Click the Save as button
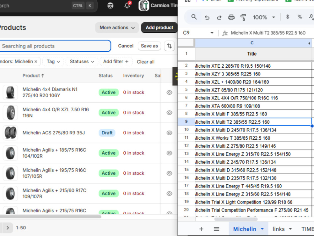 point(149,46)
